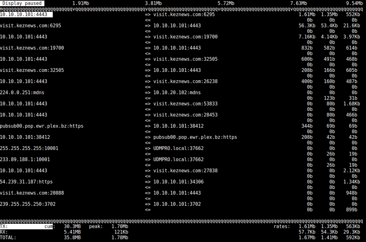Image resolution: width=366 pixels, height=242 pixels.
Task: Click the 344b rate value
Action: [x=307, y=126]
